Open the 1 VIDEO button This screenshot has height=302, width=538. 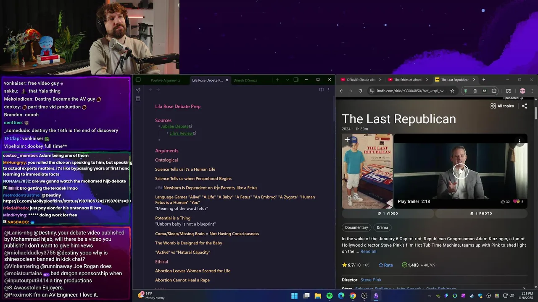click(x=388, y=213)
